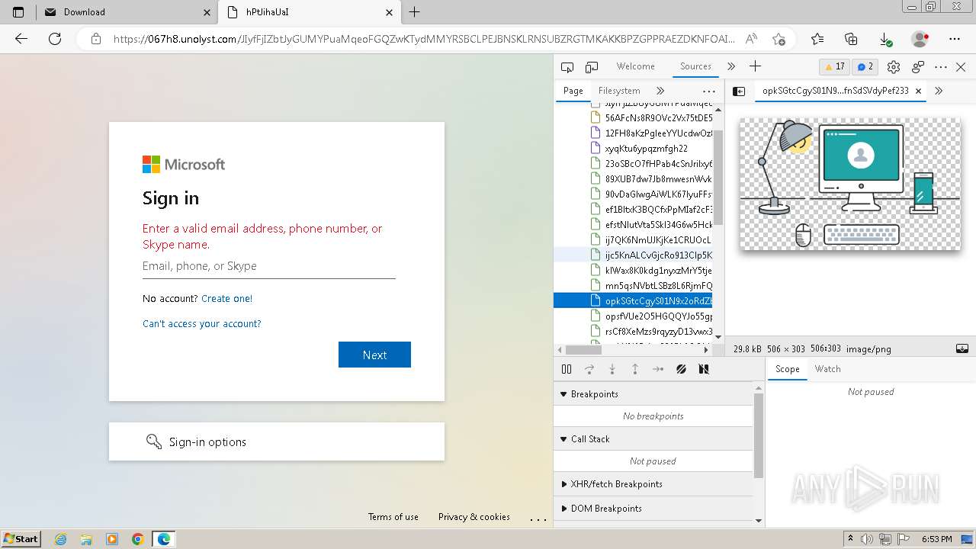Deactivate breakpoints toggle
The image size is (976, 549).
coord(681,369)
